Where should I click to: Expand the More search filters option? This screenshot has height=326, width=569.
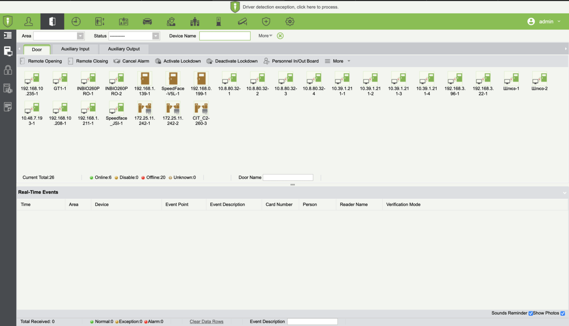265,36
